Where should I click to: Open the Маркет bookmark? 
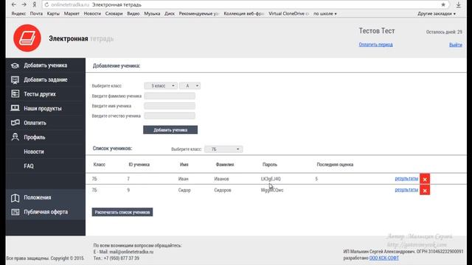72,14
